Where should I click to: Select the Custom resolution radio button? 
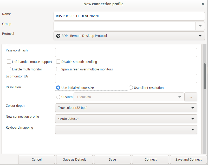click(x=58, y=97)
